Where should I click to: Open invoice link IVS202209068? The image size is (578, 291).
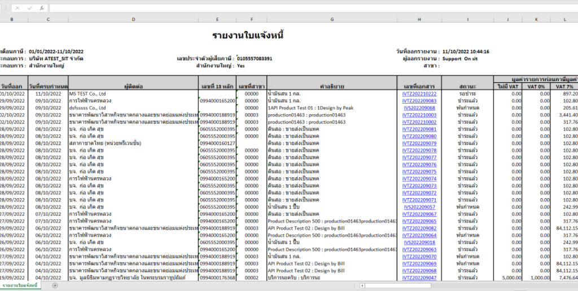(x=419, y=108)
